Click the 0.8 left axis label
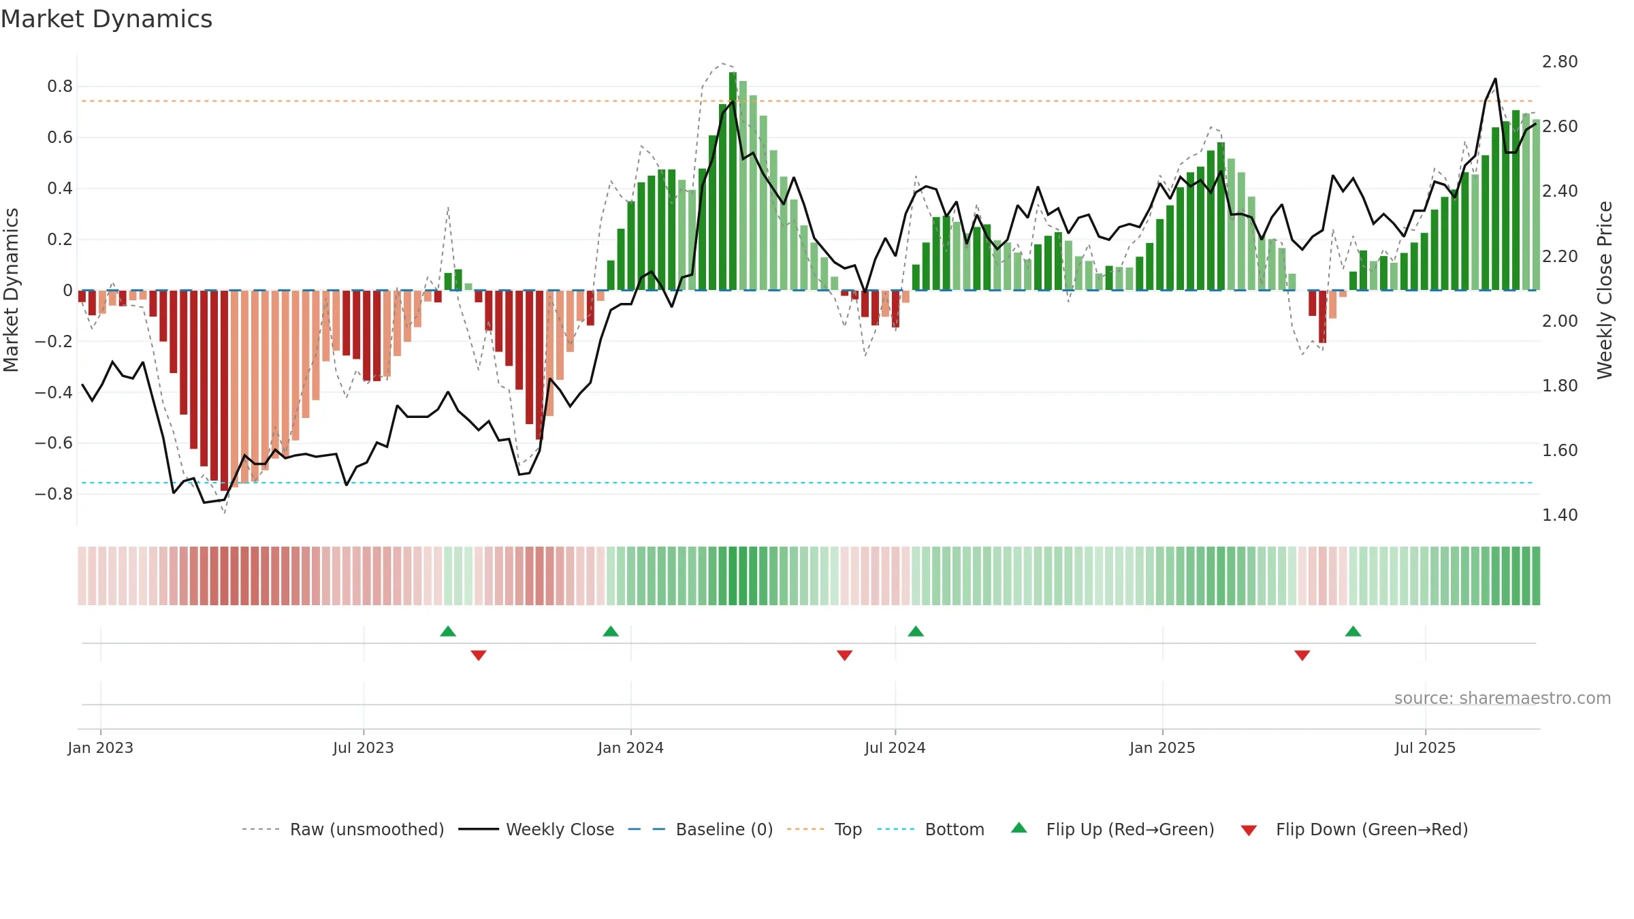This screenshot has height=919, width=1634. [60, 86]
